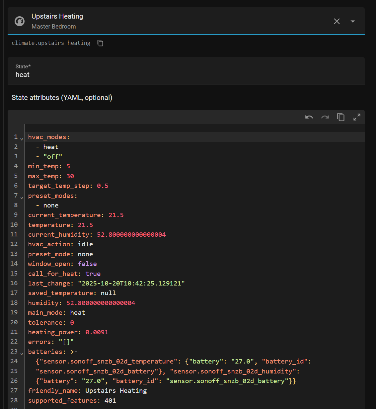Redo change in YAML editor
Viewport: 376px width, 409px height.
[x=325, y=117]
